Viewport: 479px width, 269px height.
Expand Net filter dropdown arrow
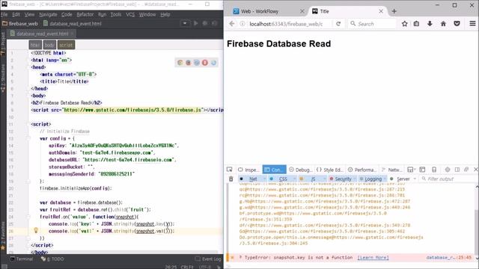(264, 179)
